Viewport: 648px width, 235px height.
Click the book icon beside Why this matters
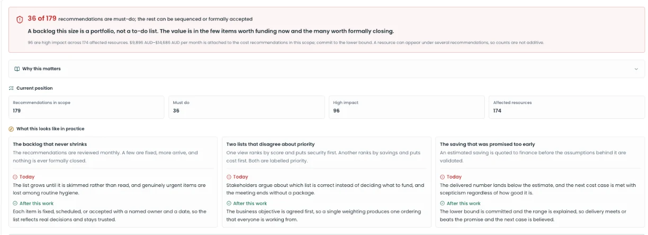pos(17,69)
